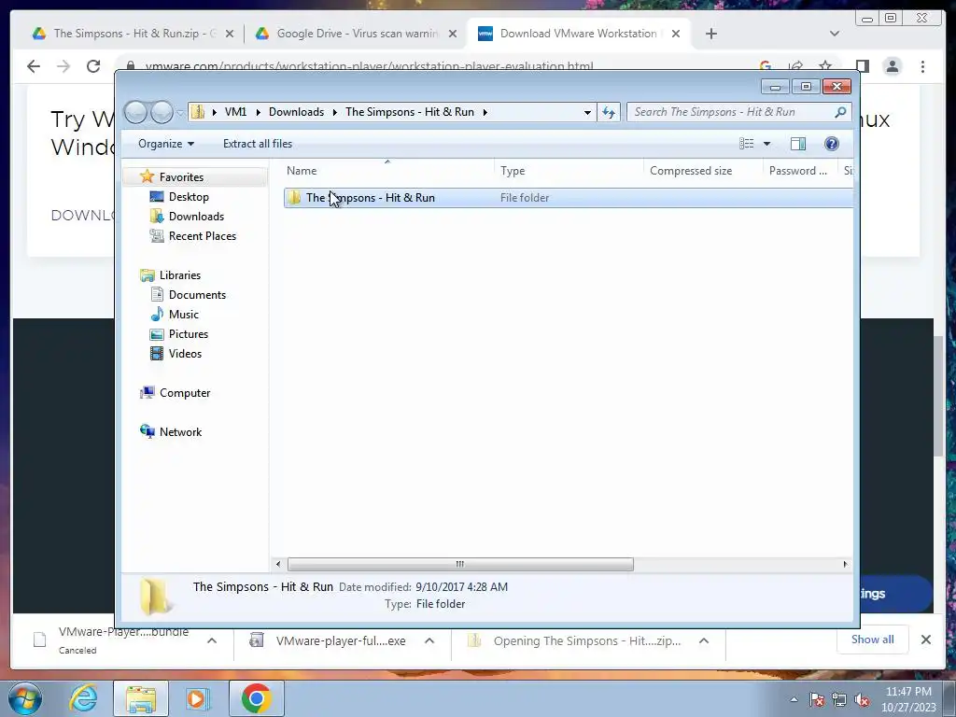The width and height of the screenshot is (956, 717).
Task: Click horizontal scrollbar in file list
Action: (x=460, y=564)
